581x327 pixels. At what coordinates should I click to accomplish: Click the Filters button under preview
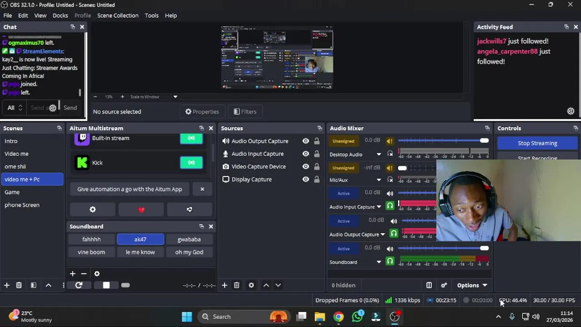coord(245,112)
